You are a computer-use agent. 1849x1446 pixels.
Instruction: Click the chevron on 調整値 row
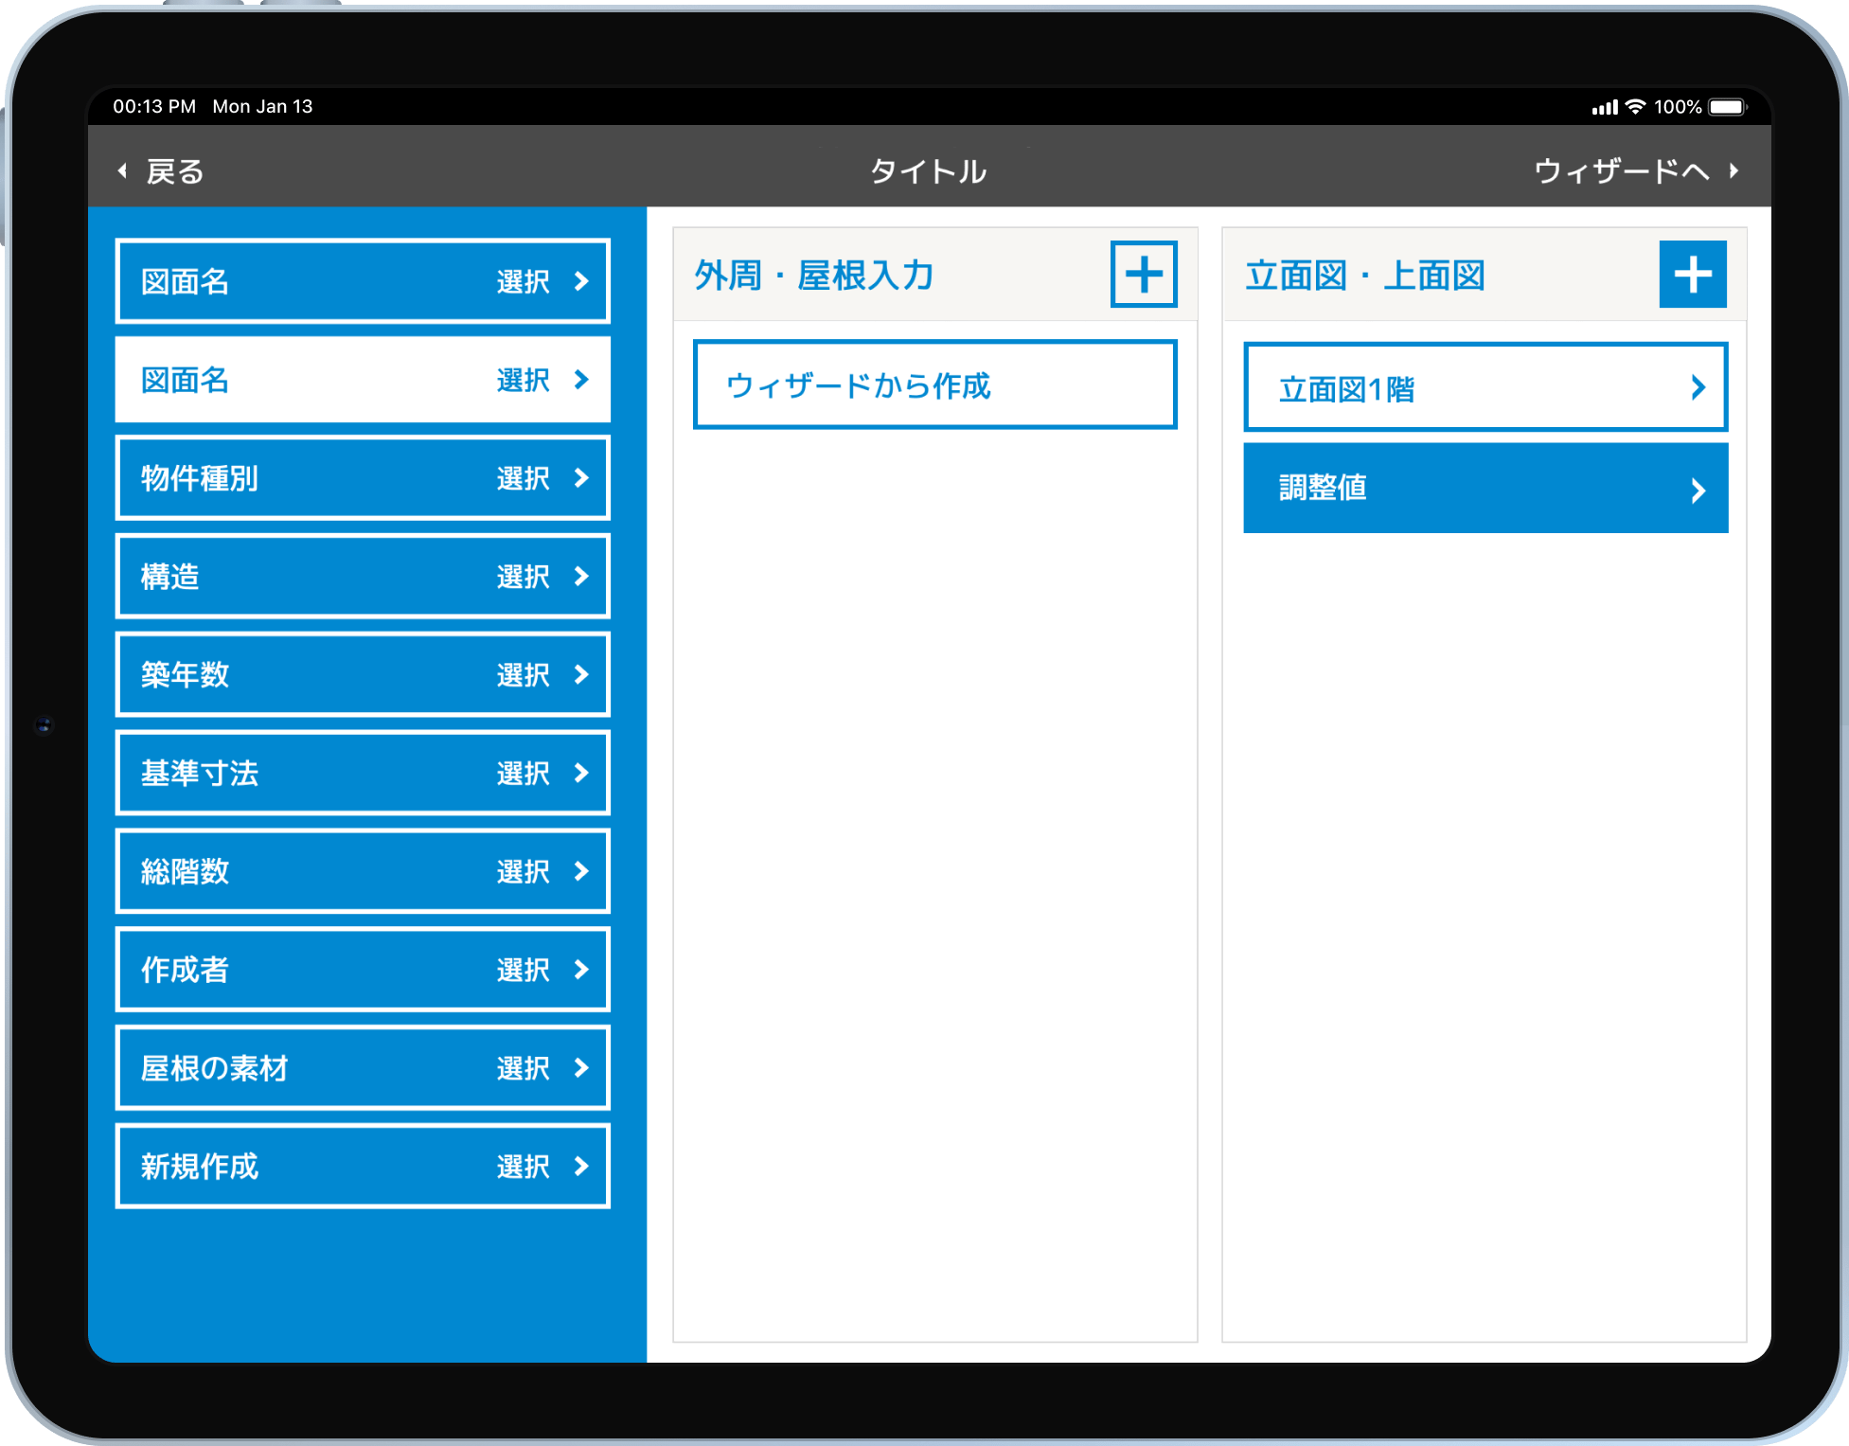click(1698, 490)
